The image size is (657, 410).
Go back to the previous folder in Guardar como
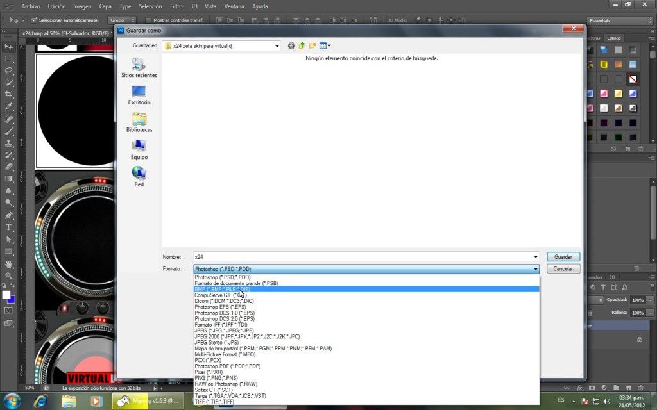pyautogui.click(x=291, y=45)
